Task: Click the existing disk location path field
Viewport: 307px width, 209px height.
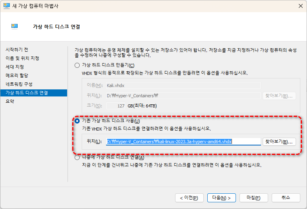Action: pos(183,142)
